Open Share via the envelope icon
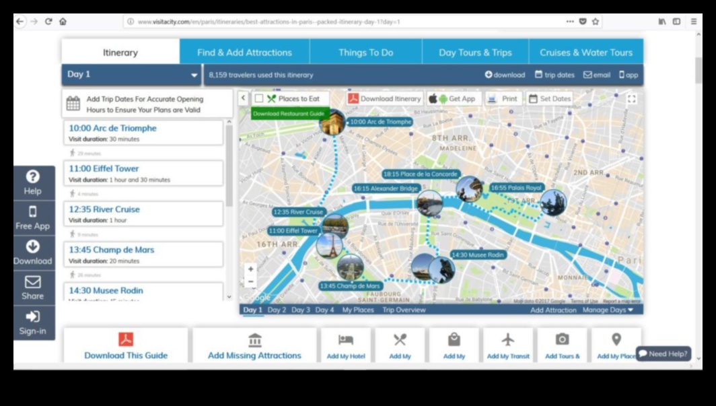716x406 pixels. click(33, 282)
